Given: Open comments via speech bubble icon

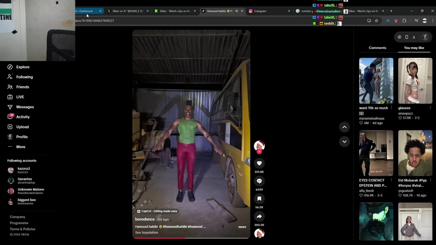Looking at the screenshot, I should 259,181.
